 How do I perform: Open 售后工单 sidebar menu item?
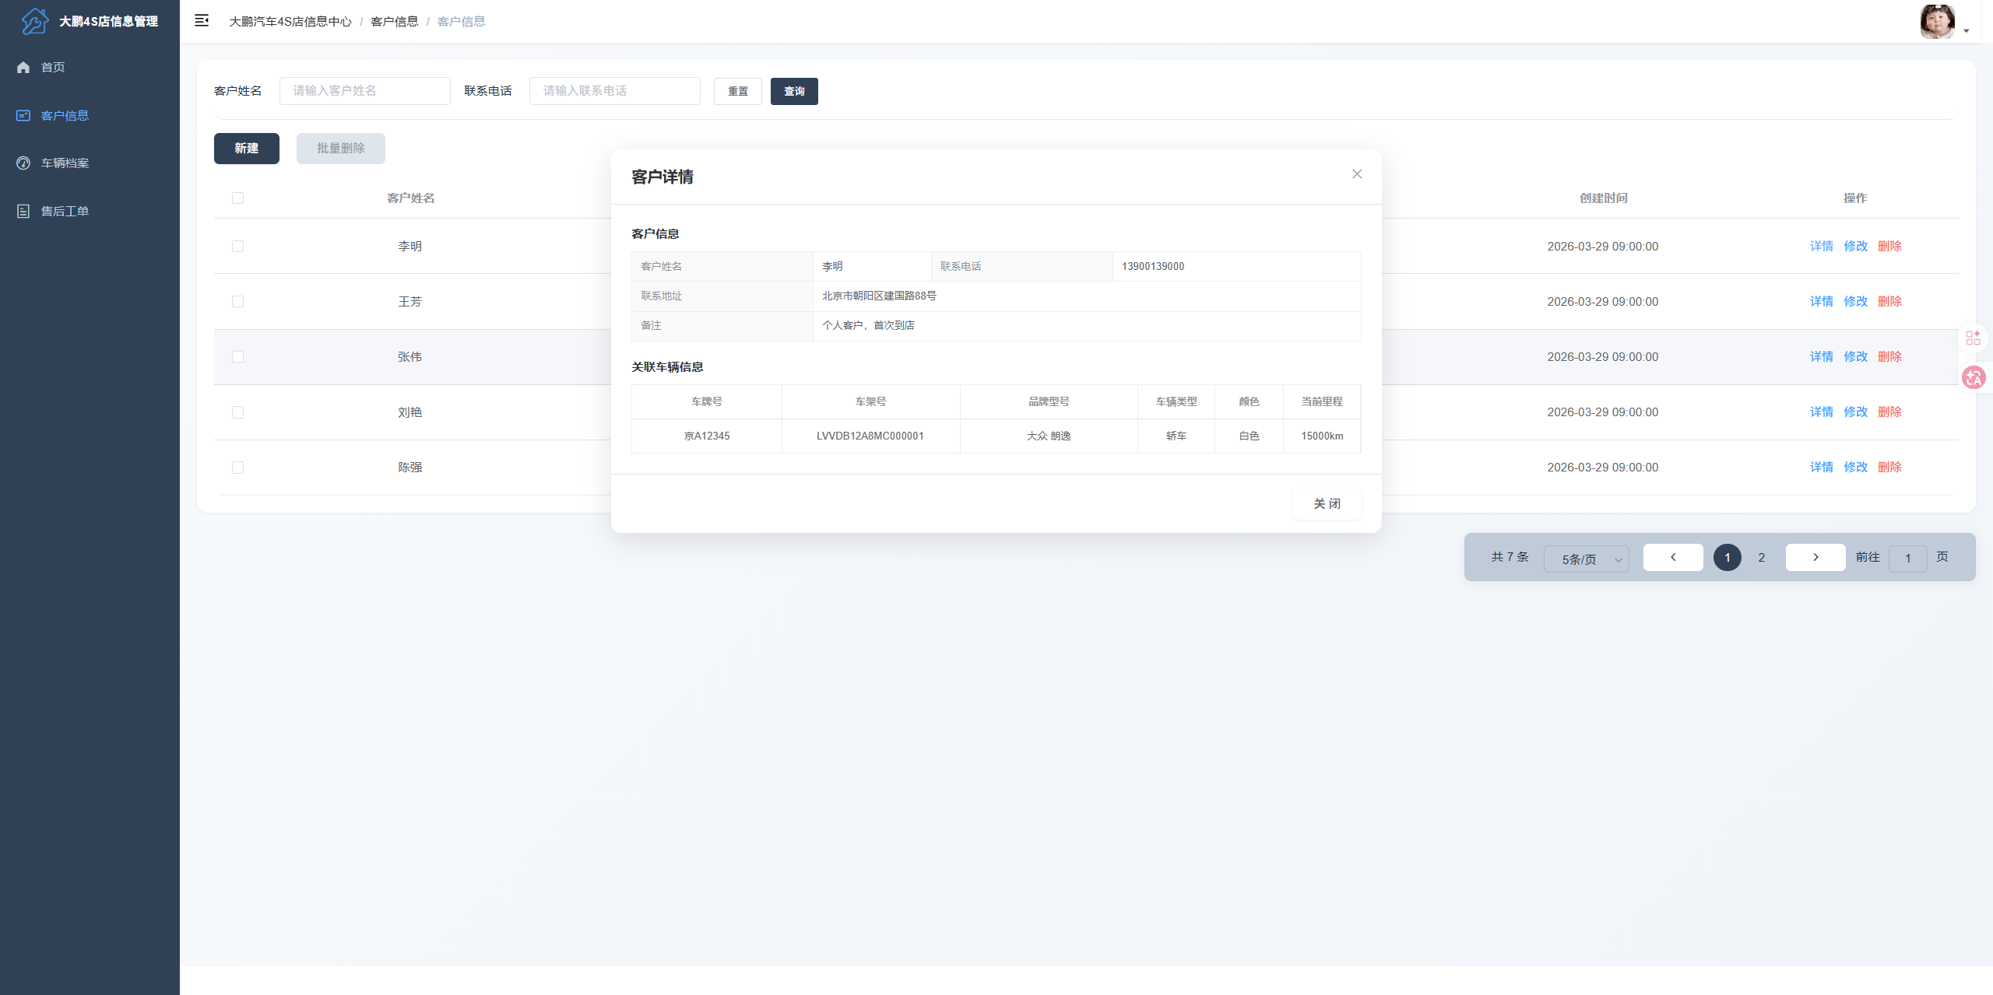pos(90,212)
